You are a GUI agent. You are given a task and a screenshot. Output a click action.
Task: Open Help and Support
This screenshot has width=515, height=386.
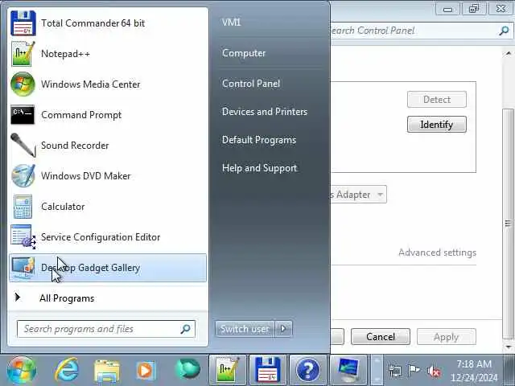(259, 168)
